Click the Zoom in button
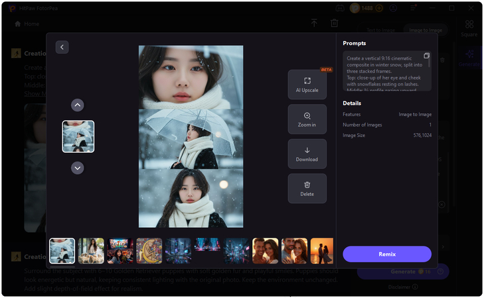This screenshot has height=298, width=484. click(307, 119)
